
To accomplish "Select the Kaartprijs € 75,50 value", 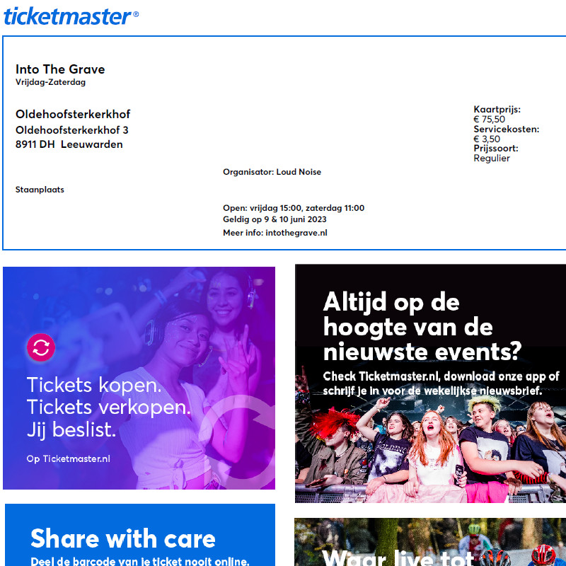I will 489,120.
